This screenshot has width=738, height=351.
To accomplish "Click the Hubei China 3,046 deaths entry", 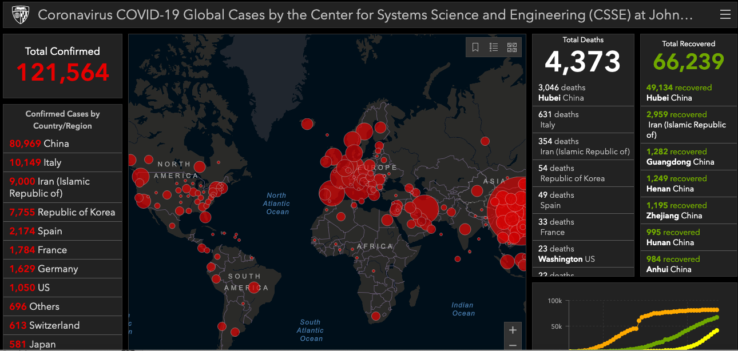I will tap(582, 93).
